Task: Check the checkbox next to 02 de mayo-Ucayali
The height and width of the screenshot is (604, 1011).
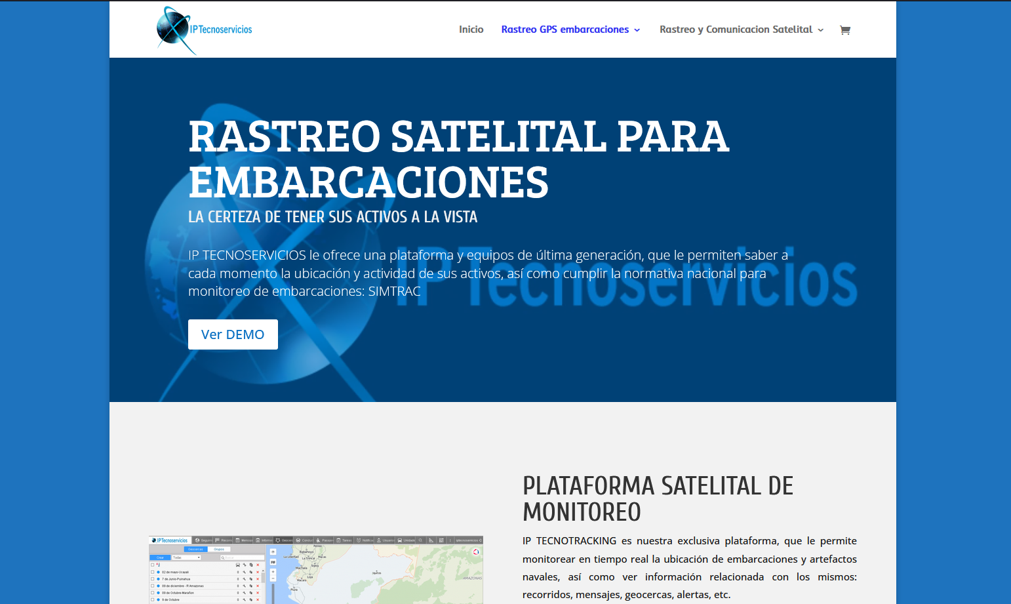Action: click(x=153, y=572)
